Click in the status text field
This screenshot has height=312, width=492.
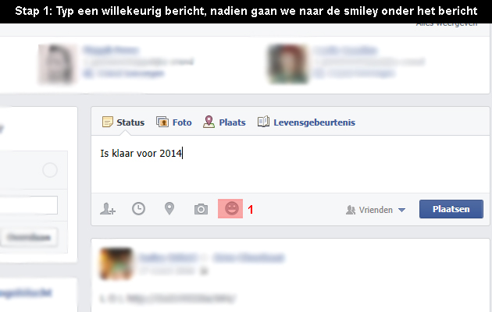[x=291, y=165]
